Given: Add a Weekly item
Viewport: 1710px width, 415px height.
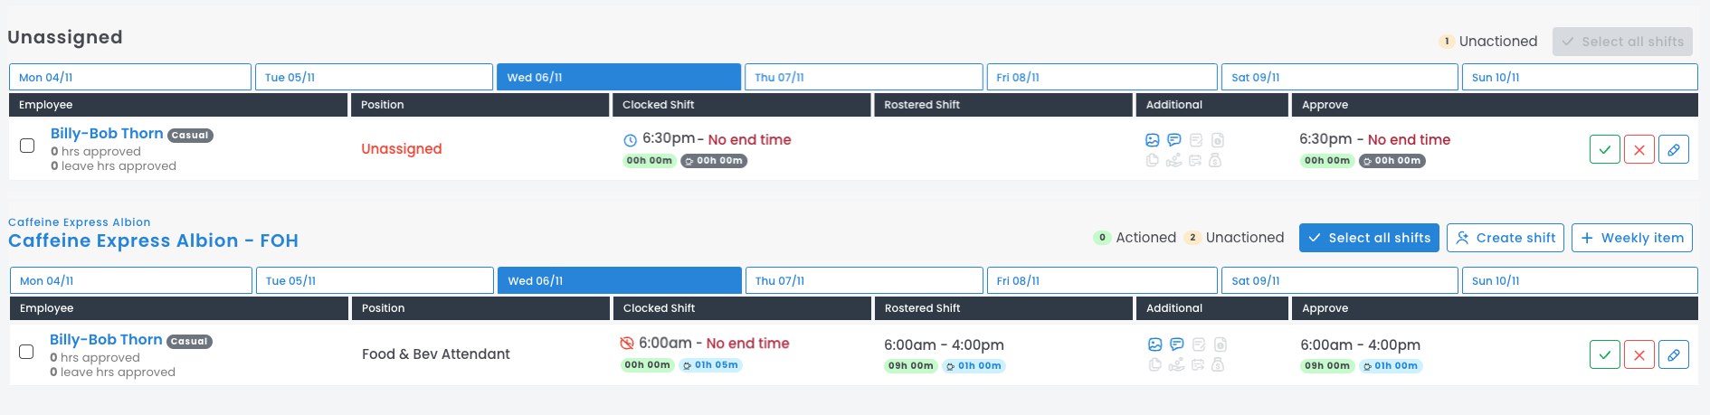Looking at the screenshot, I should (x=1631, y=238).
